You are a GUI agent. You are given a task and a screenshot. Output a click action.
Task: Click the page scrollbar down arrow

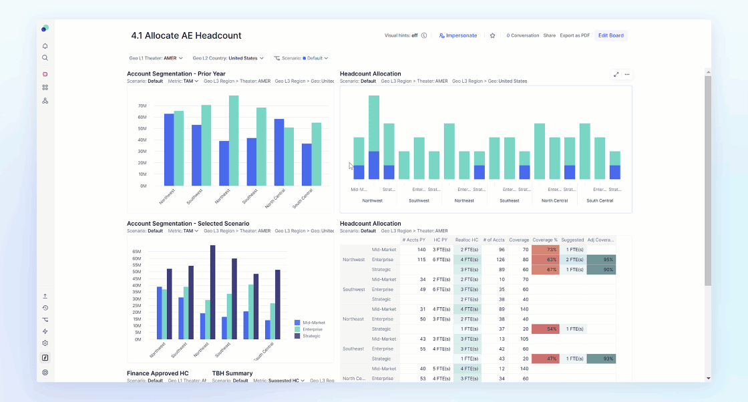tap(708, 379)
